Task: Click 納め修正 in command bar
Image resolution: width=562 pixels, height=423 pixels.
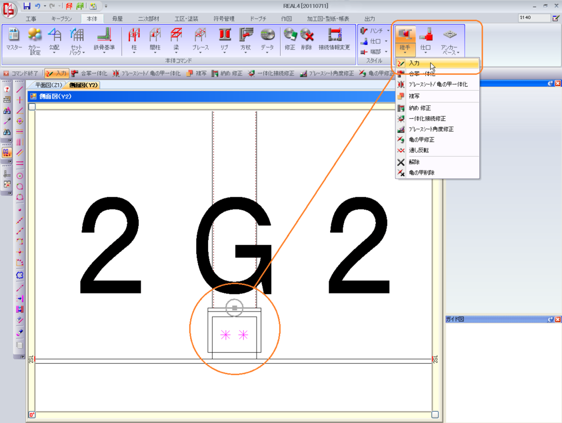Action: (x=227, y=73)
